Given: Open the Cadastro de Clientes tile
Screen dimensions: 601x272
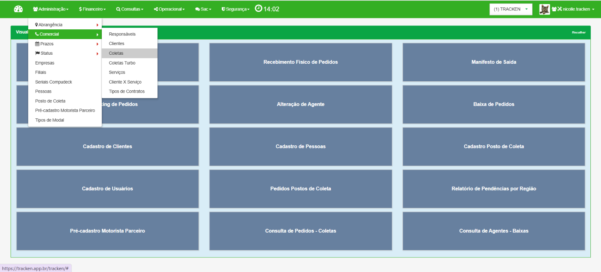Looking at the screenshot, I should click(108, 147).
